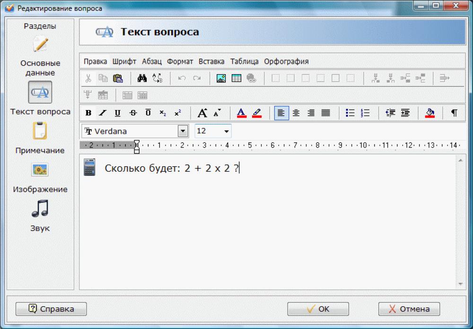473x329 pixels.
Task: Click the Paste icon on the toolbar
Action: tap(118, 78)
